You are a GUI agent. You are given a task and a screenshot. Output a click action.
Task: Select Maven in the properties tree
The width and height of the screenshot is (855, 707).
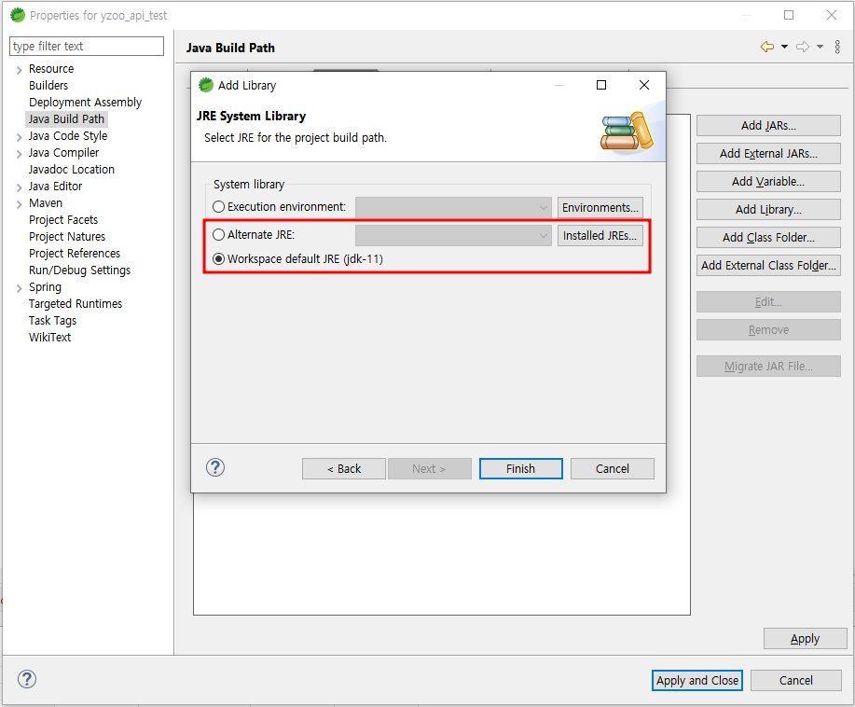(46, 203)
